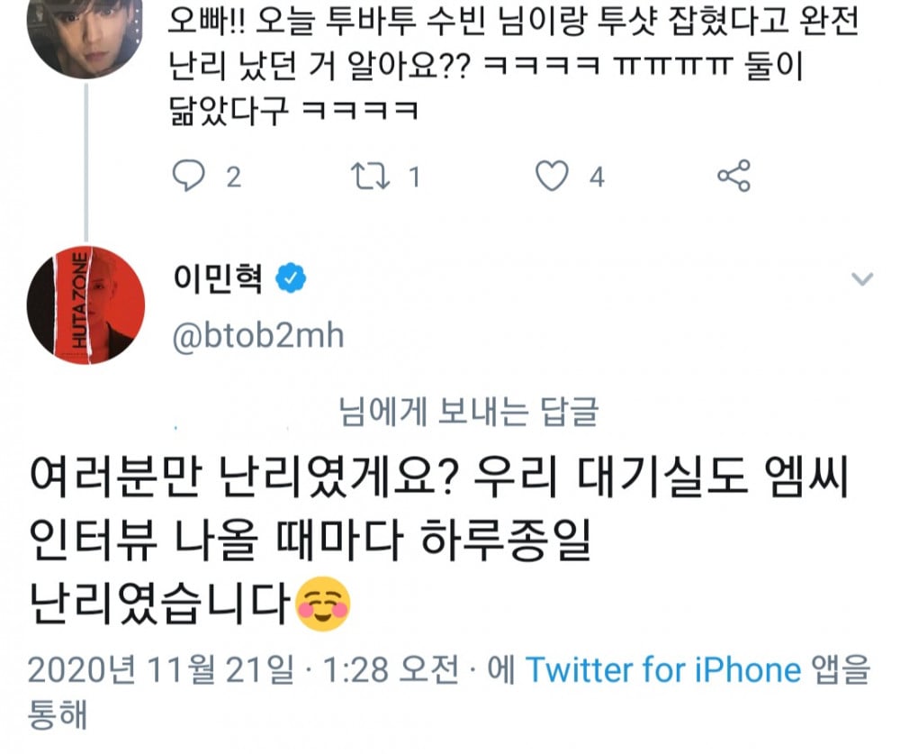900x754 pixels.
Task: Click the retweet count 1
Action: (414, 177)
